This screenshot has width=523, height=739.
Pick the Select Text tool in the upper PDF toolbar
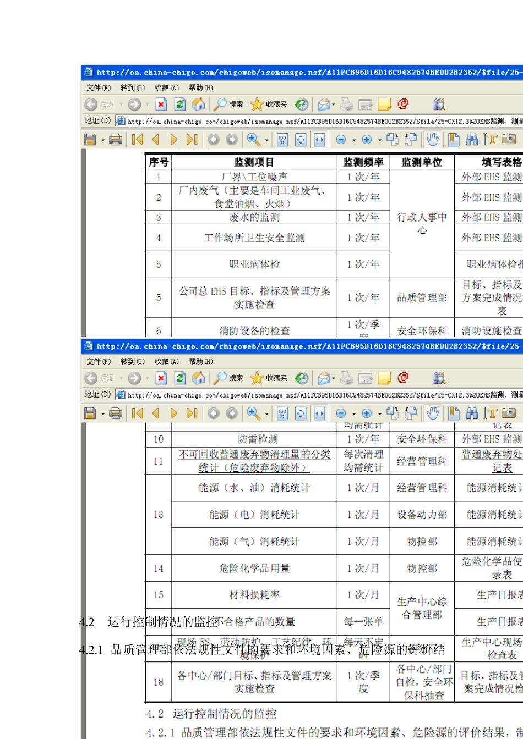[x=491, y=140]
